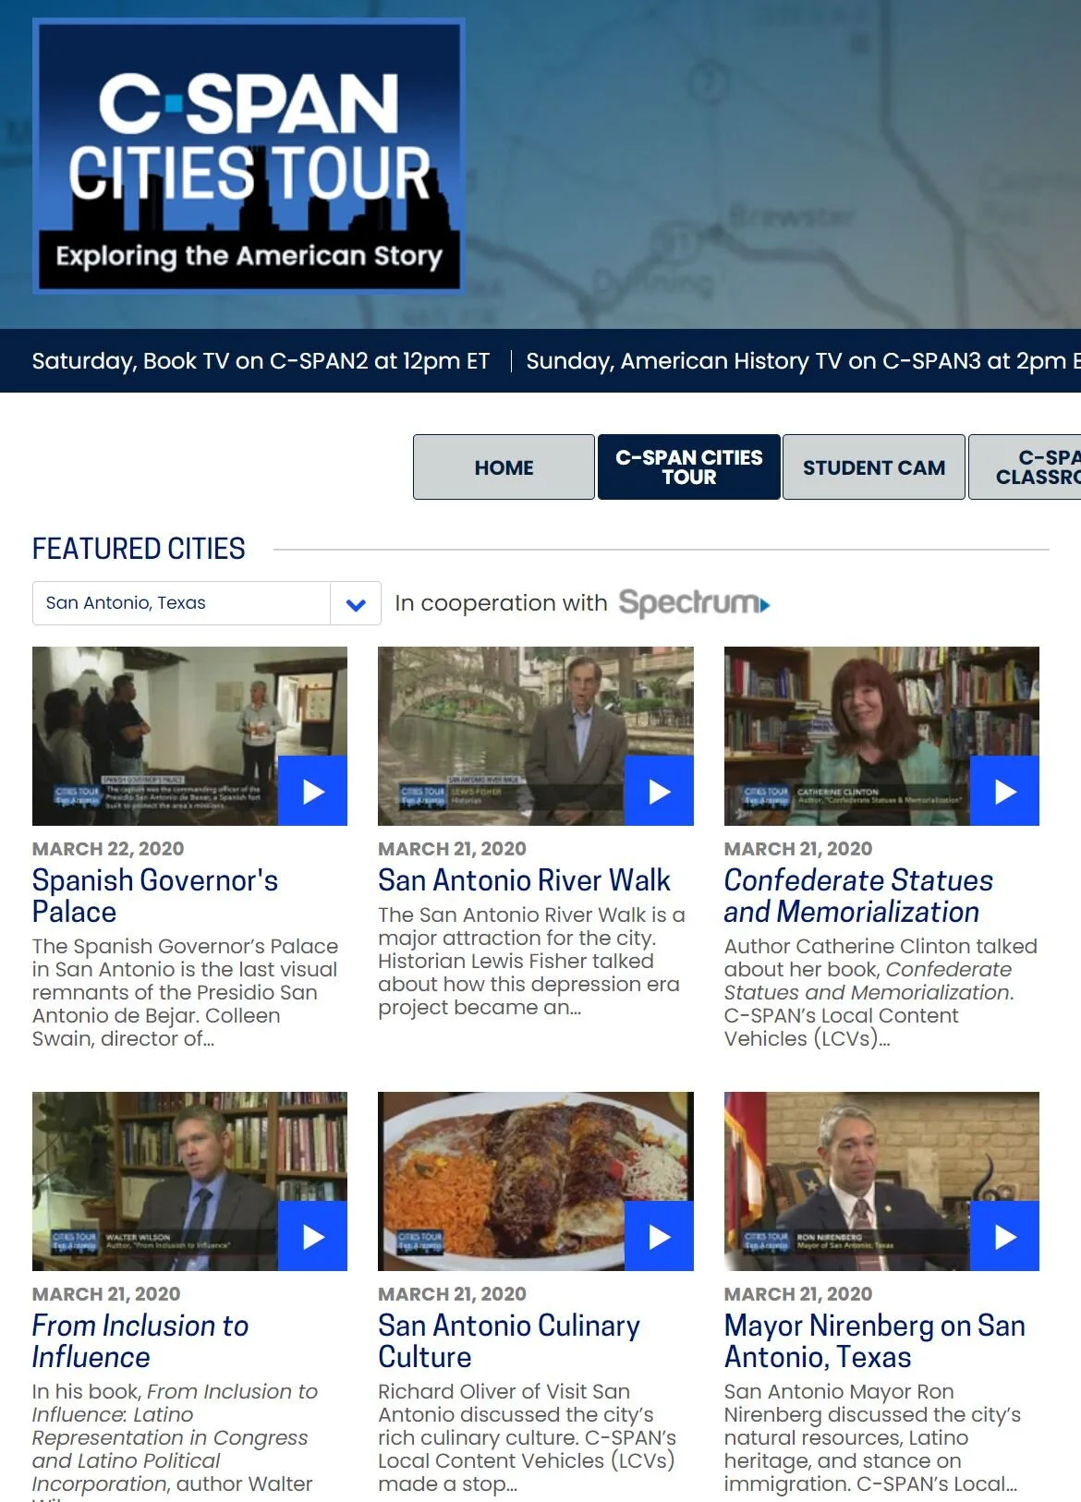Click the Spectrum sponsor logo
This screenshot has width=1081, height=1502.
(x=694, y=603)
